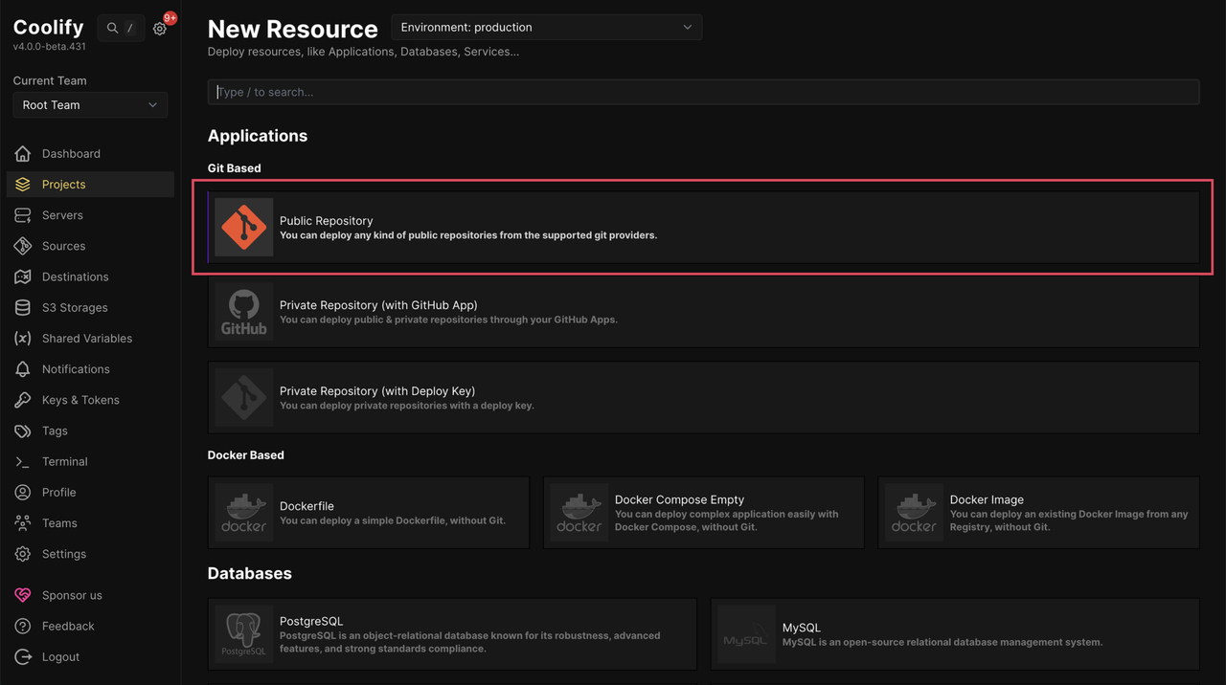Click the MySQL logo
1226x685 pixels.
tap(746, 634)
